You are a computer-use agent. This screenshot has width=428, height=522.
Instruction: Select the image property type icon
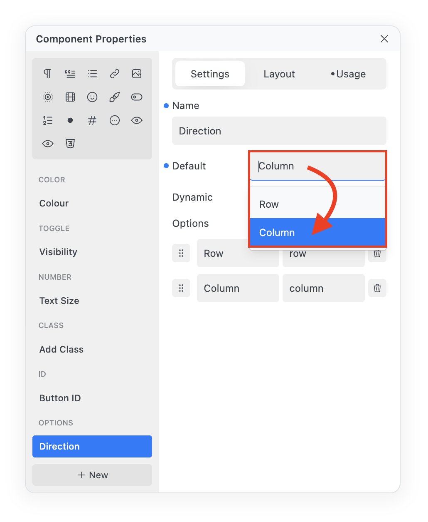click(x=137, y=74)
